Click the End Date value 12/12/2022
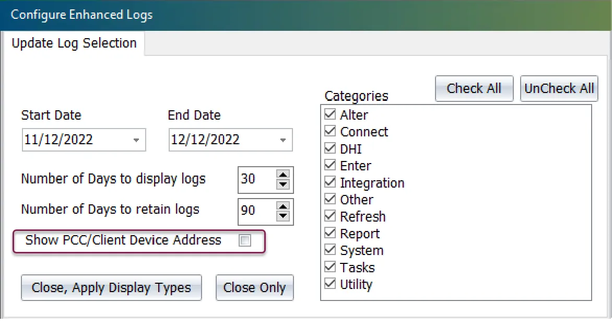The height and width of the screenshot is (324, 612). point(205,140)
